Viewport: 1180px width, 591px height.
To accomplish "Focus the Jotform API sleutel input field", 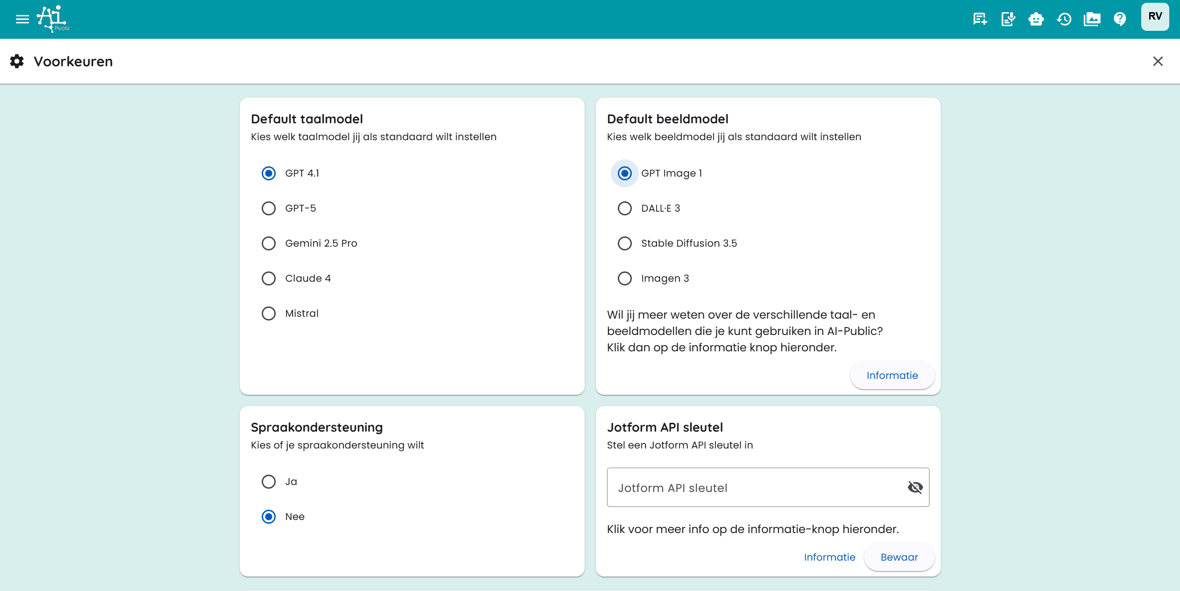I will click(755, 487).
